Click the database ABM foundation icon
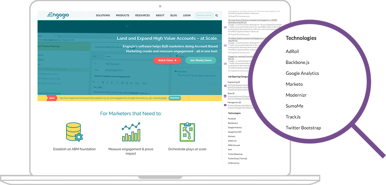Screen dimensions: 386x185 (74, 132)
